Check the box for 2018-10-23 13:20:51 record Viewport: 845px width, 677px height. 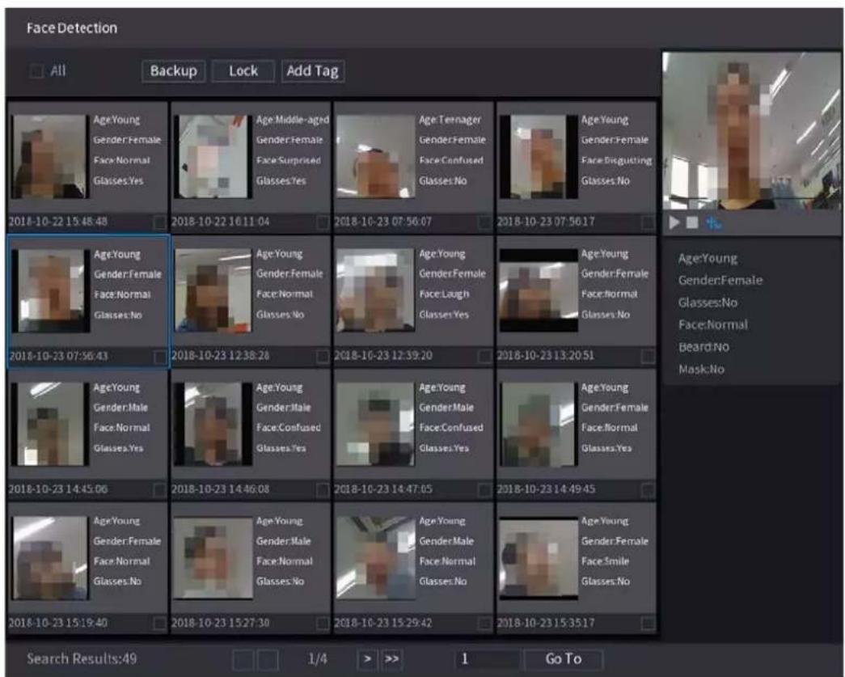648,356
